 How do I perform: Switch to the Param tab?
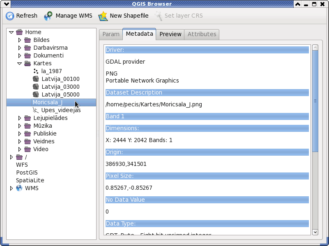(x=111, y=34)
